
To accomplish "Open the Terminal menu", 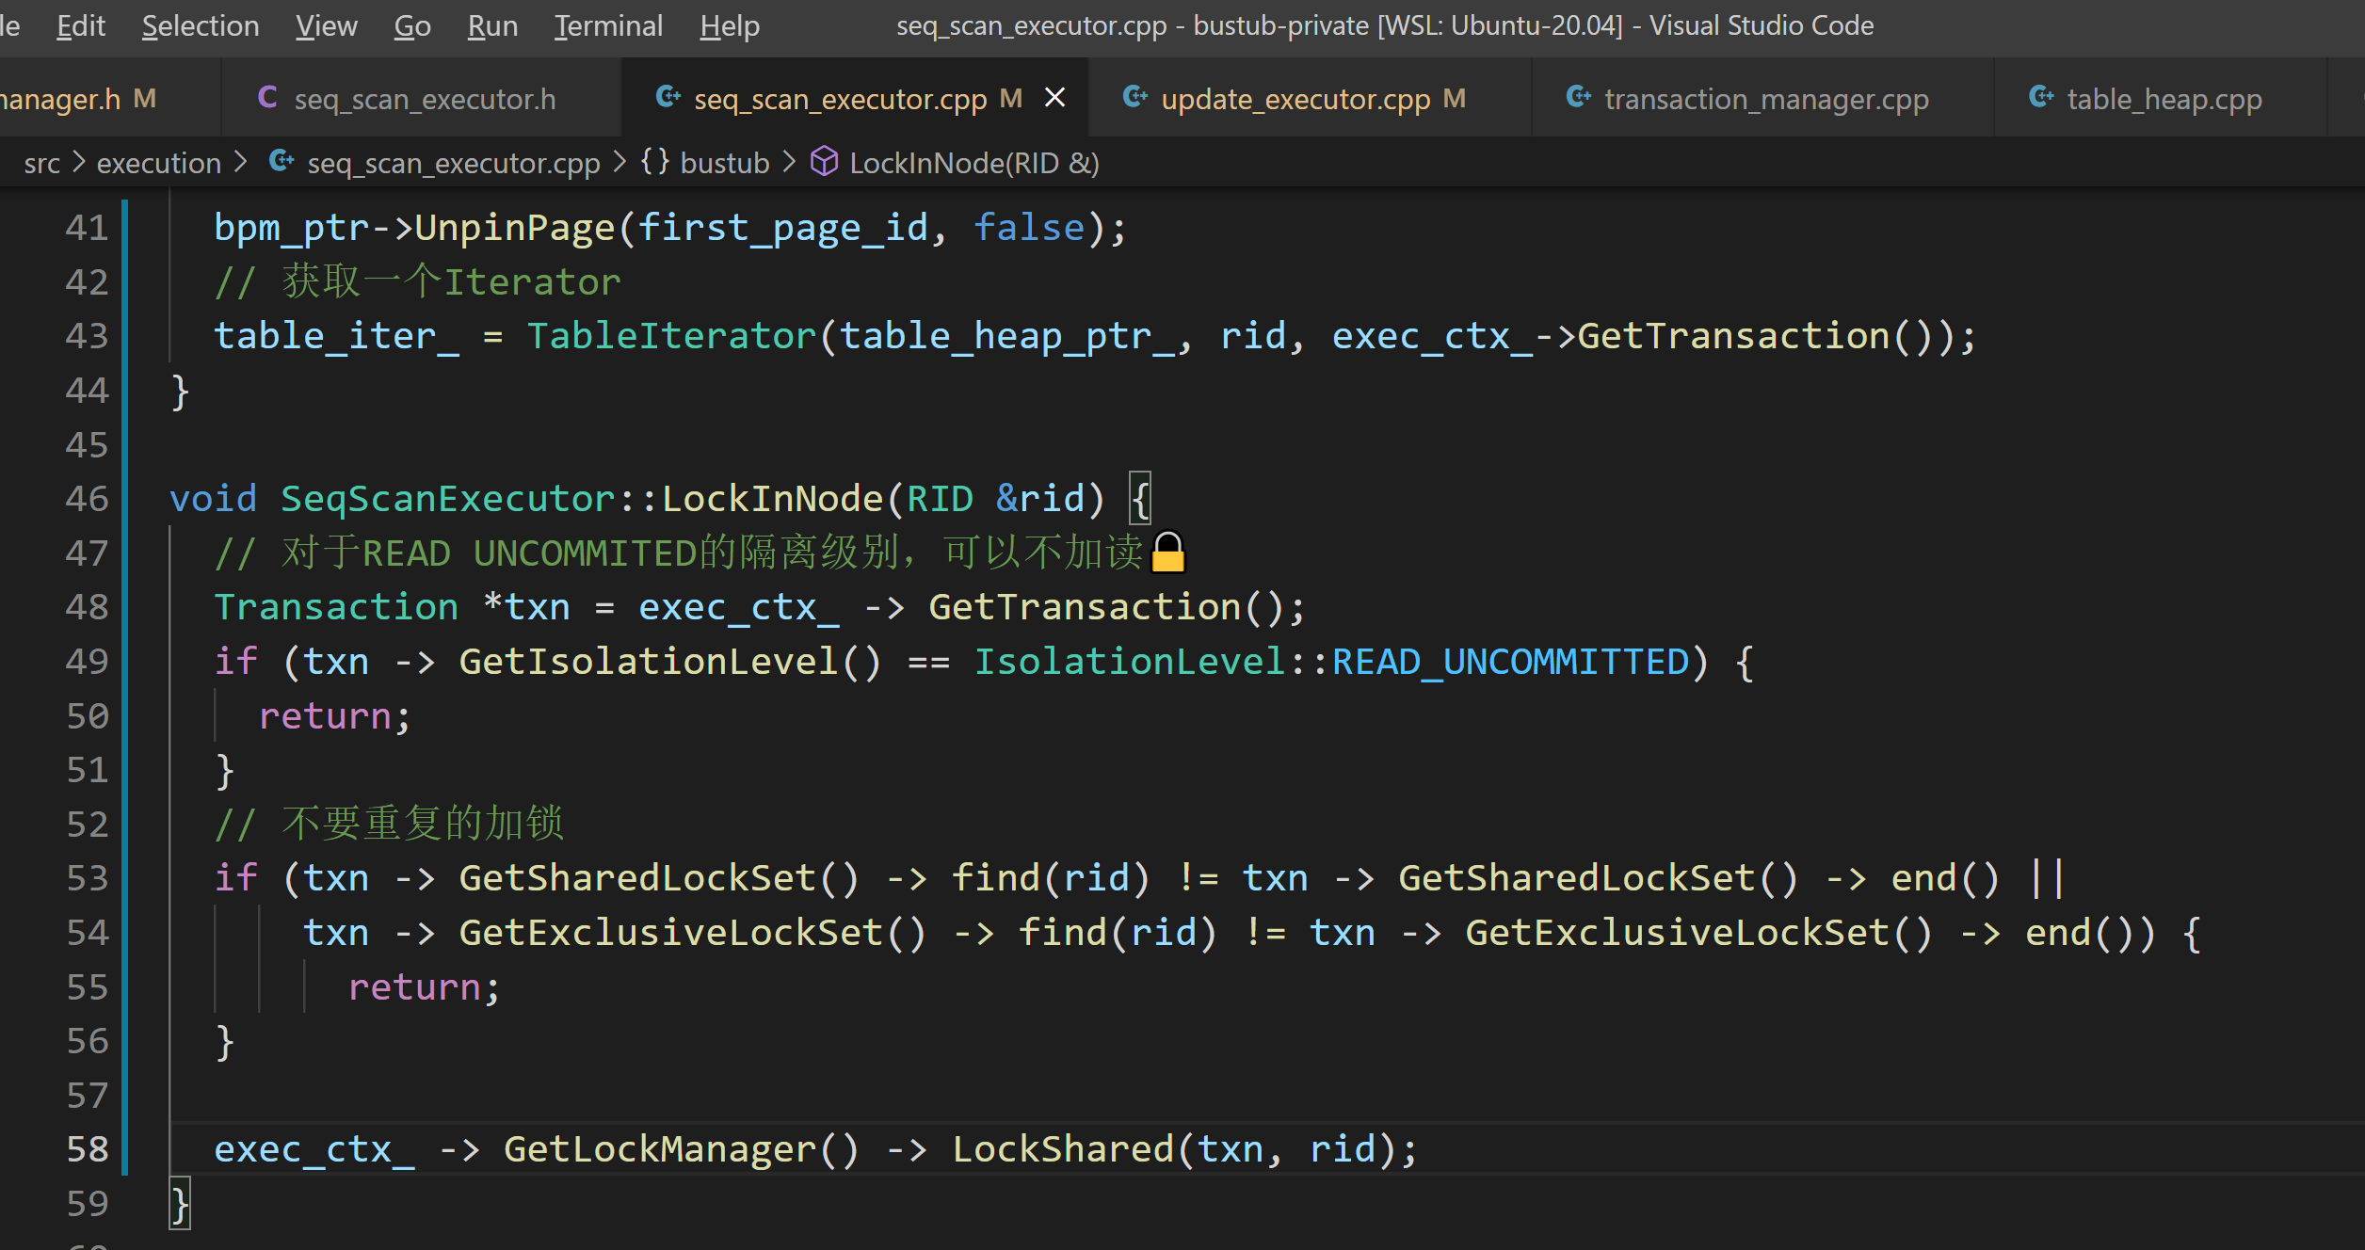I will [x=608, y=26].
